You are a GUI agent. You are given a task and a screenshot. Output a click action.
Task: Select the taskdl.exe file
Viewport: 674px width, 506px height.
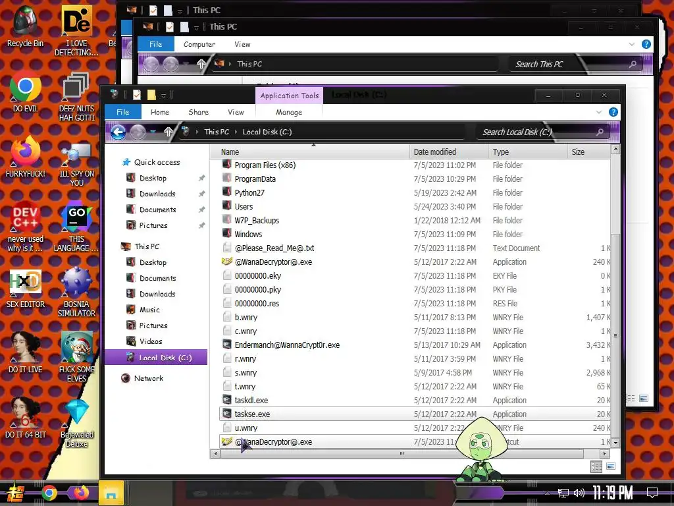pos(251,401)
